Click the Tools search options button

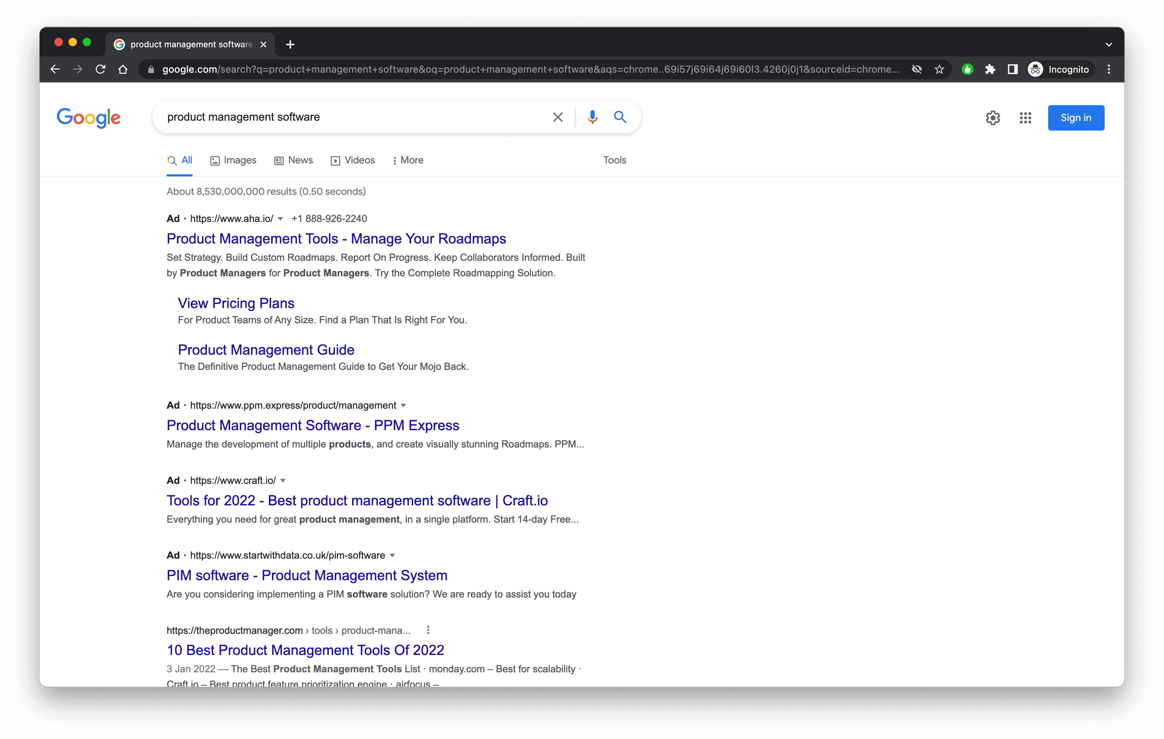coord(613,160)
